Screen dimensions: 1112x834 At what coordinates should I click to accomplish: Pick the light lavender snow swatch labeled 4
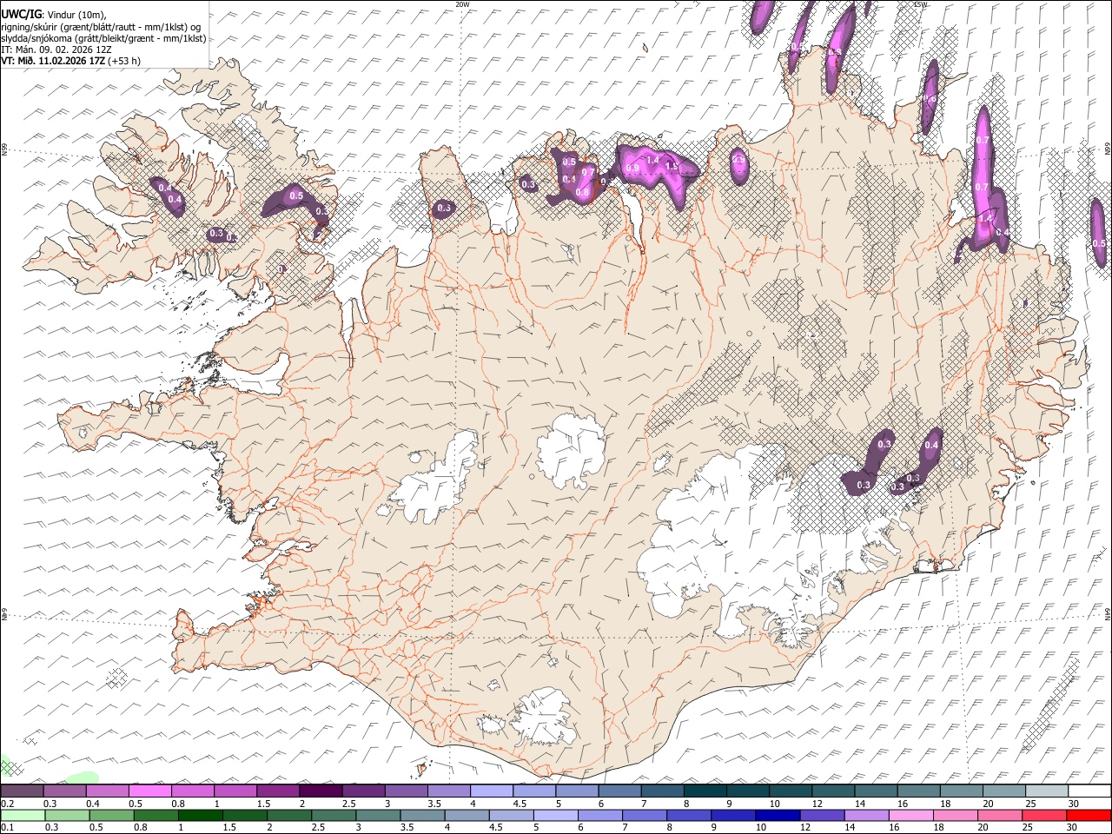click(x=492, y=791)
